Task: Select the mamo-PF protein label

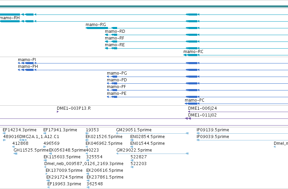Action: 116,87
